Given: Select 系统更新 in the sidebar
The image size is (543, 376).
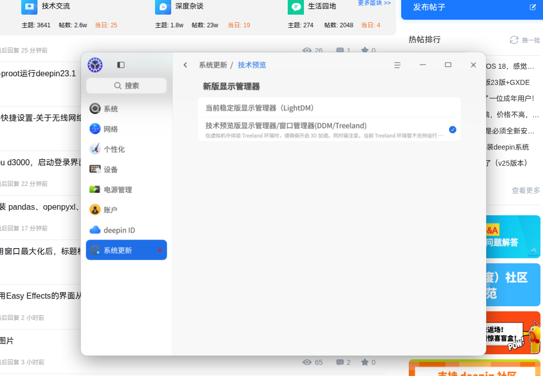Looking at the screenshot, I should click(127, 250).
